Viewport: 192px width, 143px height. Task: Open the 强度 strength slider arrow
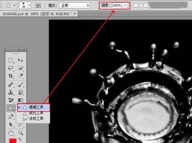click(x=125, y=5)
